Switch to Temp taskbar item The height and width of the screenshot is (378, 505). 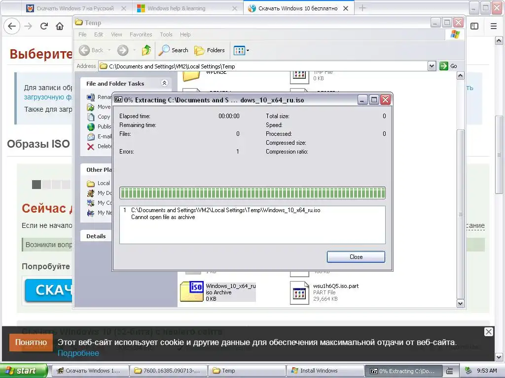coord(247,371)
